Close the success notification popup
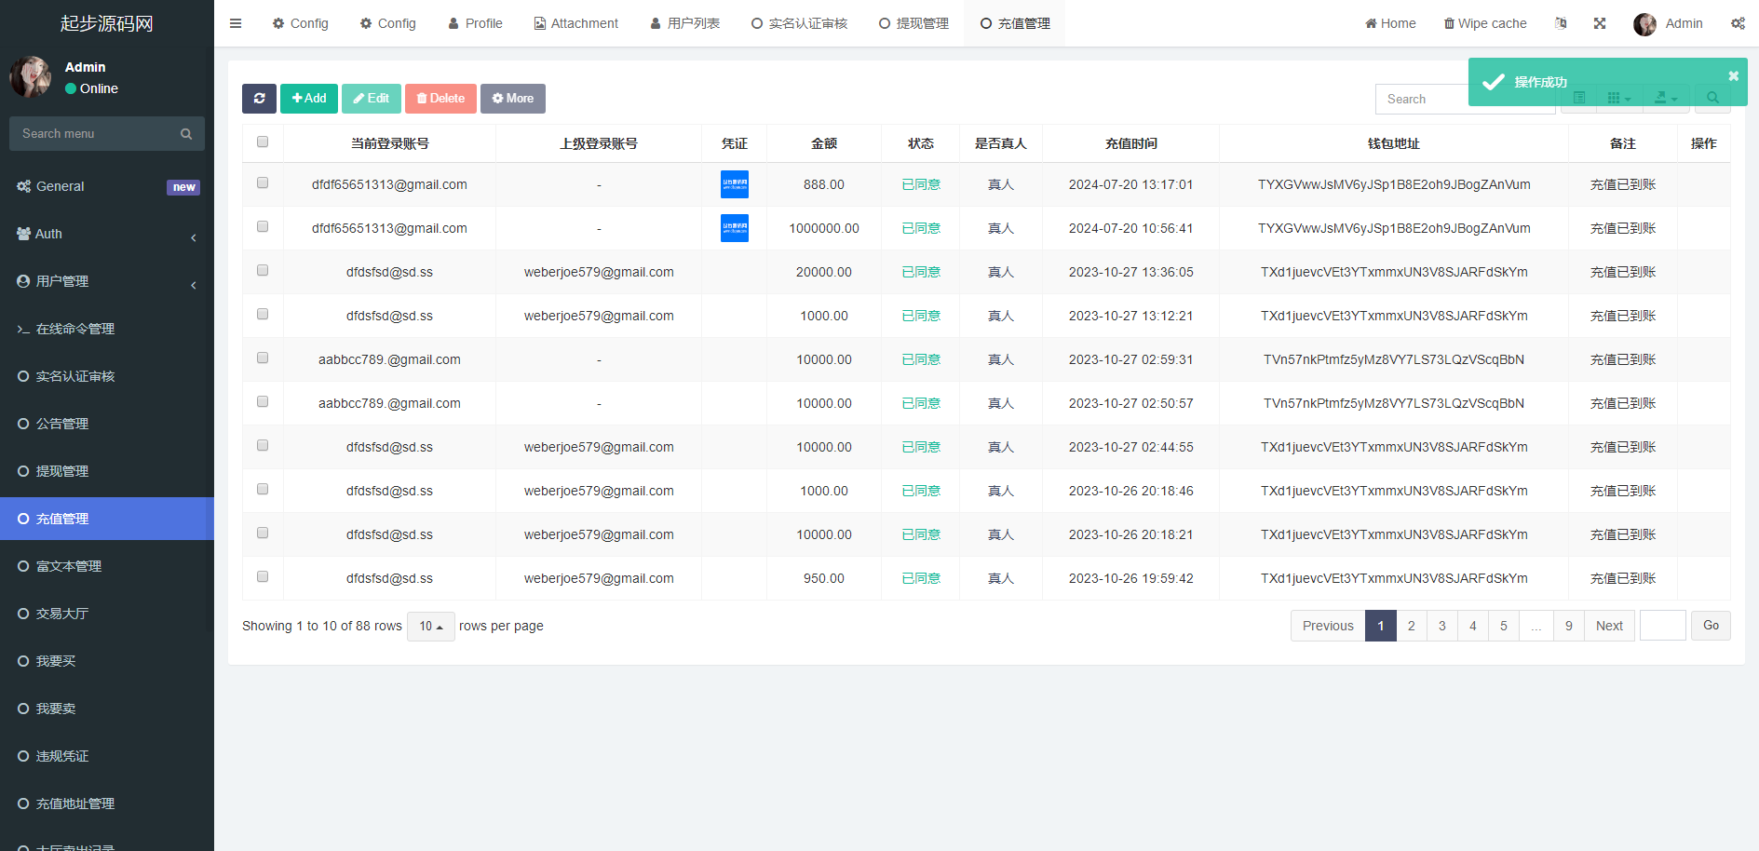This screenshot has height=851, width=1759. click(x=1733, y=76)
